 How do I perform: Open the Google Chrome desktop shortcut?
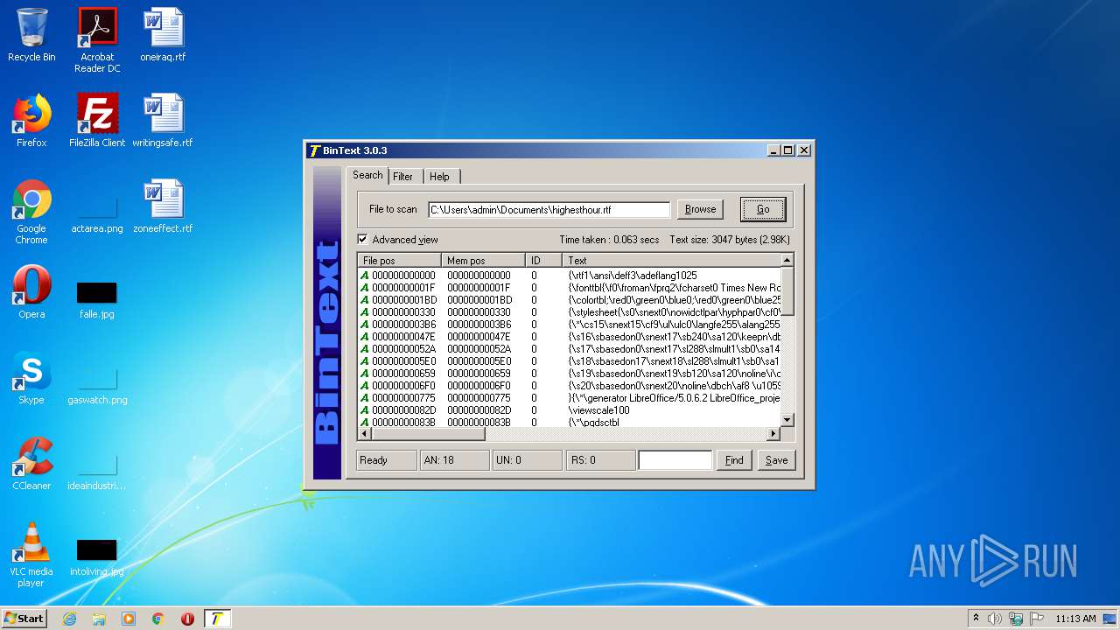31,213
